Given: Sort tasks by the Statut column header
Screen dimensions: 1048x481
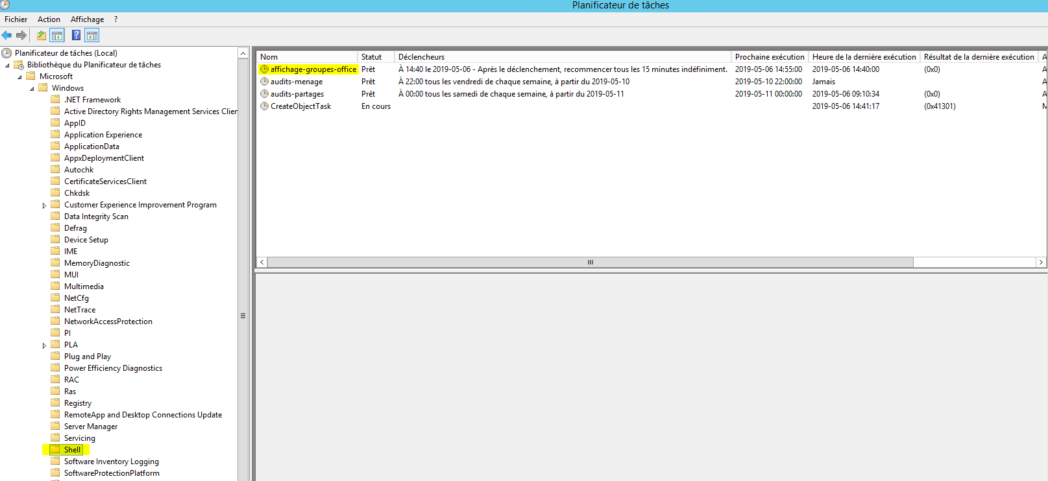Looking at the screenshot, I should [x=372, y=57].
